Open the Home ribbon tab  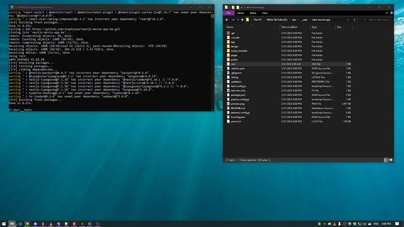[x=241, y=13]
